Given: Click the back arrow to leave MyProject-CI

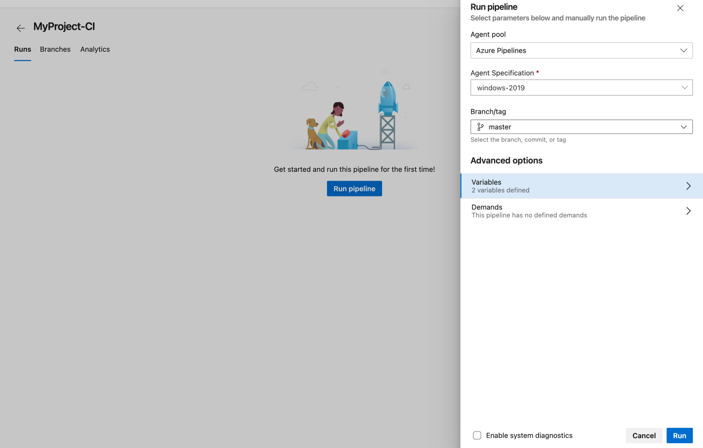Looking at the screenshot, I should tap(21, 28).
